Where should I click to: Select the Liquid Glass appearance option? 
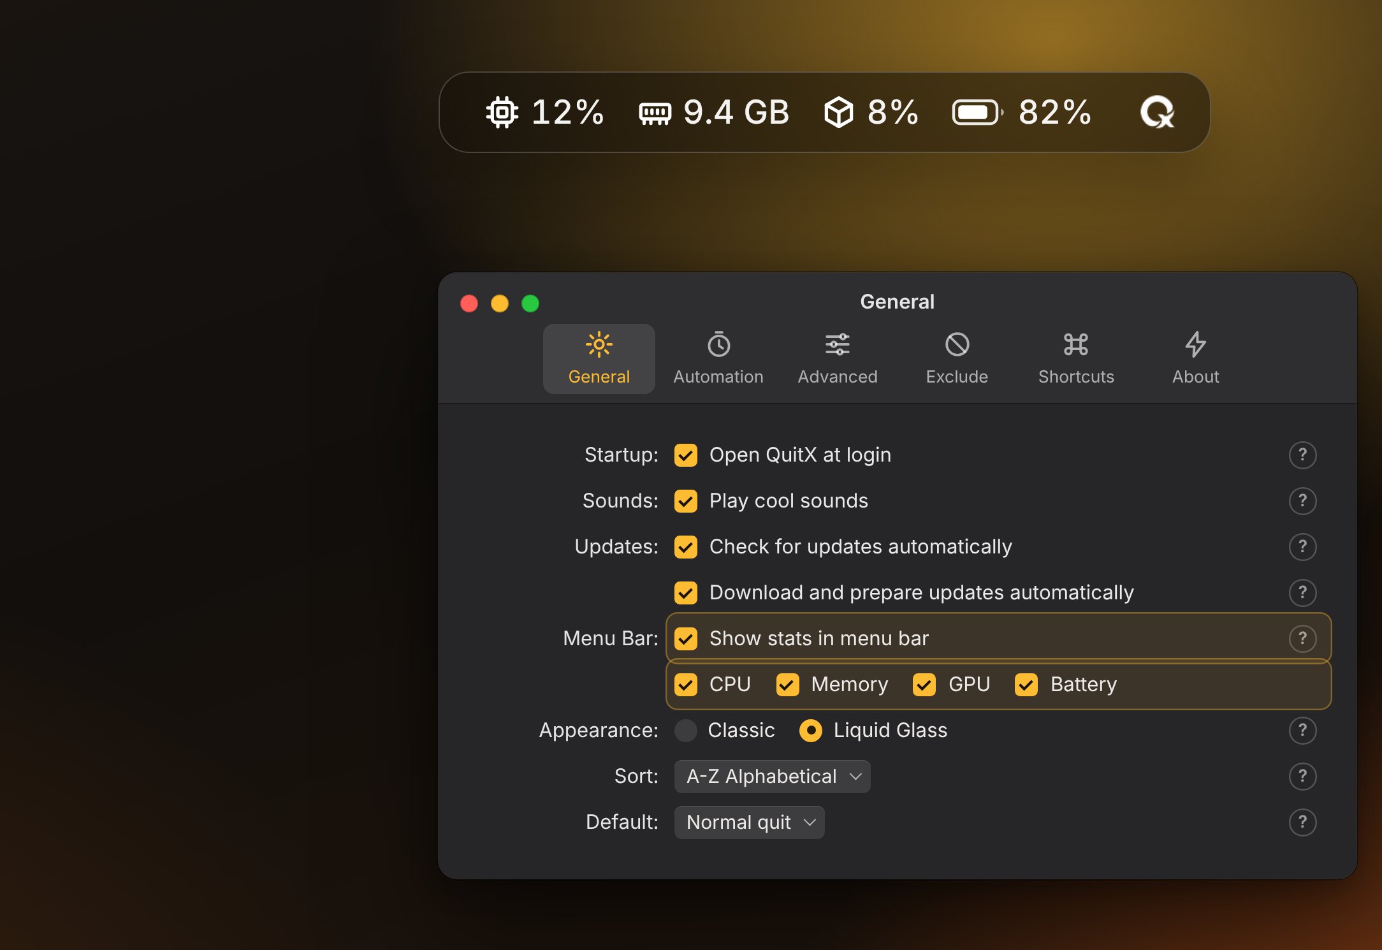(811, 731)
